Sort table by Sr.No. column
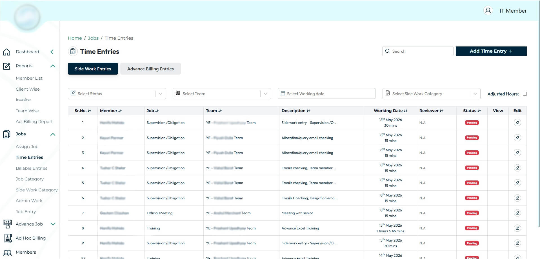540x259 pixels. (x=89, y=111)
